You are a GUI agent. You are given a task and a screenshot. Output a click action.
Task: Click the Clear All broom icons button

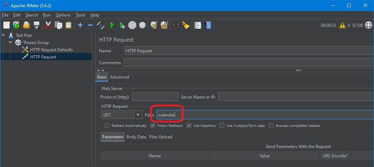(x=165, y=25)
